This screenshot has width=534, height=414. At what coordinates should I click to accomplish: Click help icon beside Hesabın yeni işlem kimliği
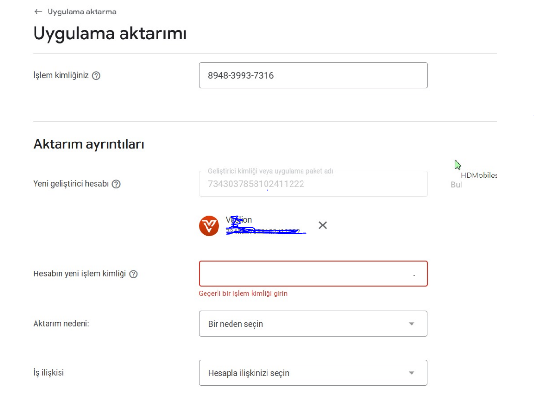click(x=133, y=274)
